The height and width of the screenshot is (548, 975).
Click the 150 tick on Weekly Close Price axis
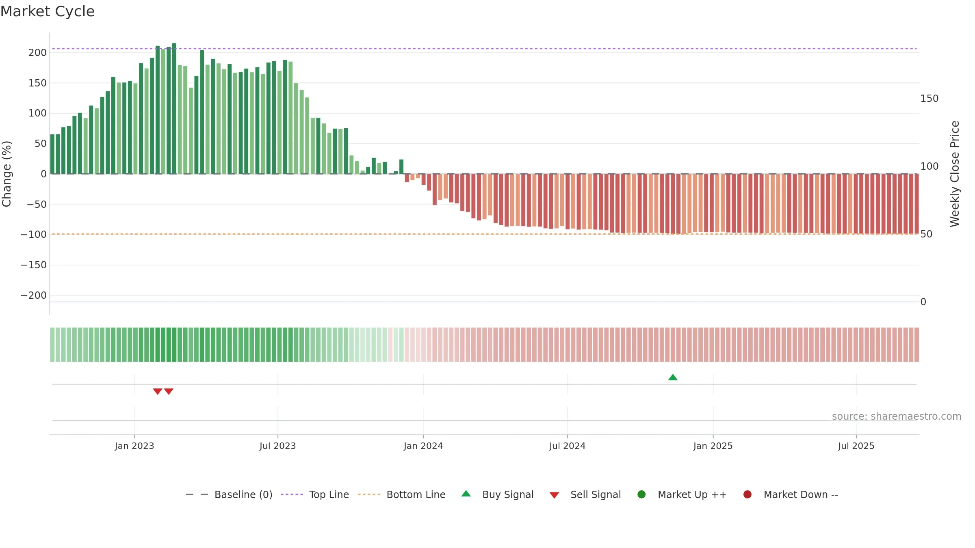[x=929, y=99]
